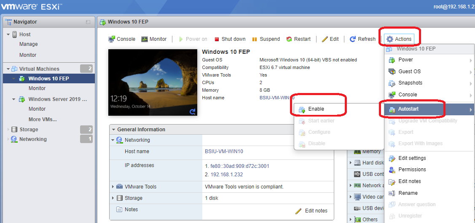The height and width of the screenshot is (223, 475).
Task: Click the Monitor toolbar icon
Action: [154, 39]
